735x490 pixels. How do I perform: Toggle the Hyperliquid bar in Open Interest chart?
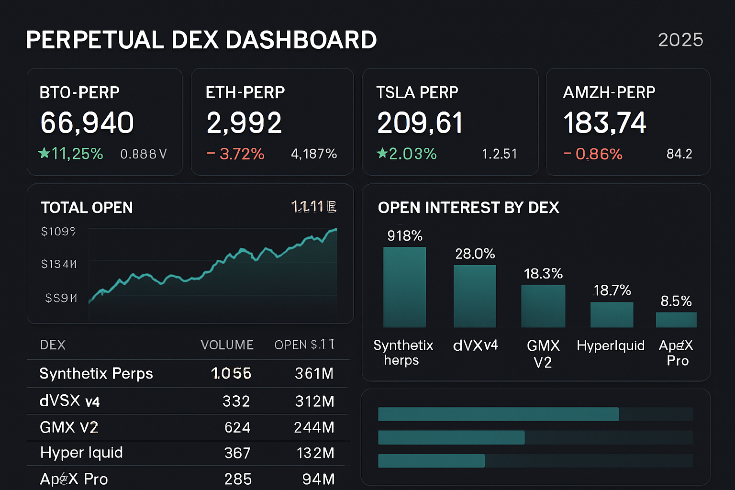pos(612,313)
